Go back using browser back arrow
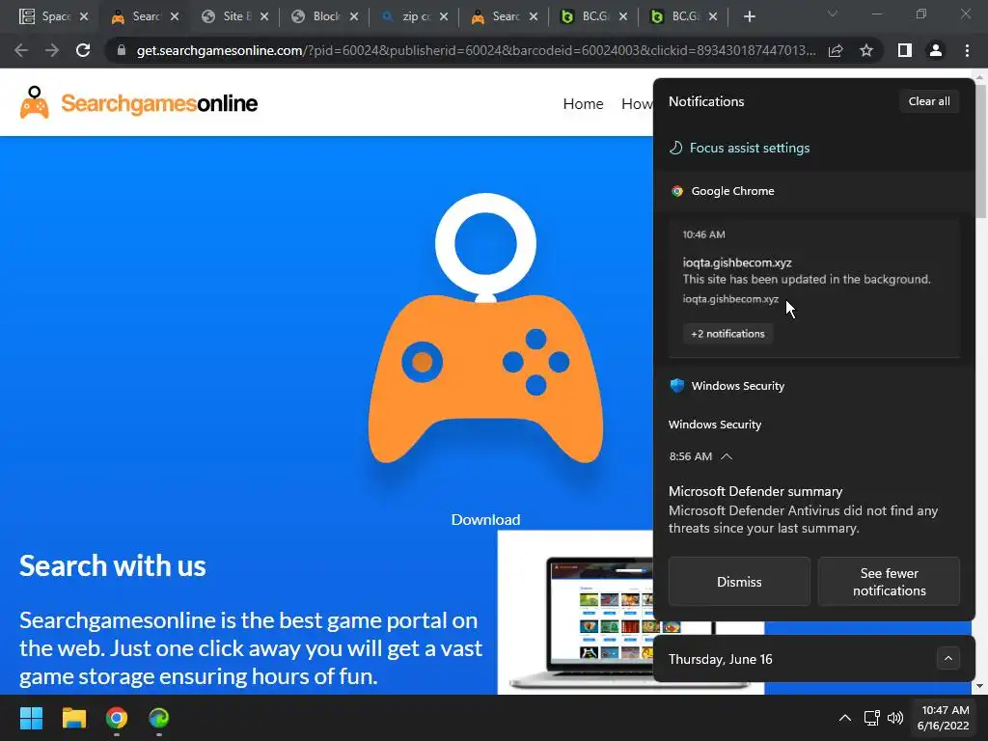The height and width of the screenshot is (741, 988). (x=21, y=50)
